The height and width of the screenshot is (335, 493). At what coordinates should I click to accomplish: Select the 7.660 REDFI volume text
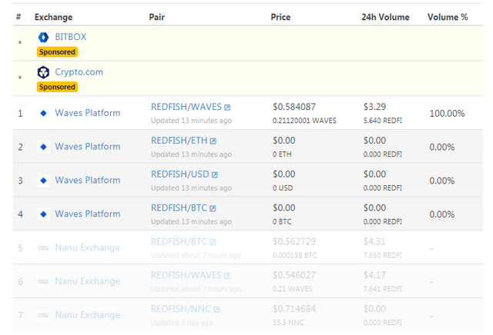coord(383,255)
